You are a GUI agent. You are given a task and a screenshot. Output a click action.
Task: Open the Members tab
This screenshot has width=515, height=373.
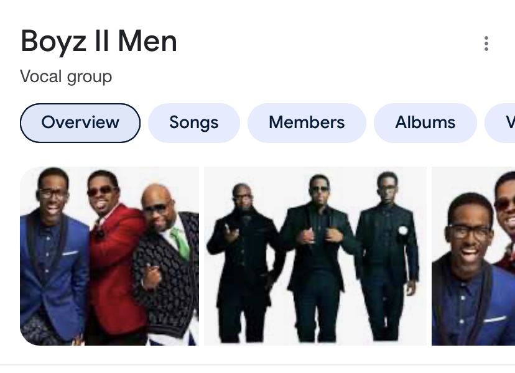(307, 123)
